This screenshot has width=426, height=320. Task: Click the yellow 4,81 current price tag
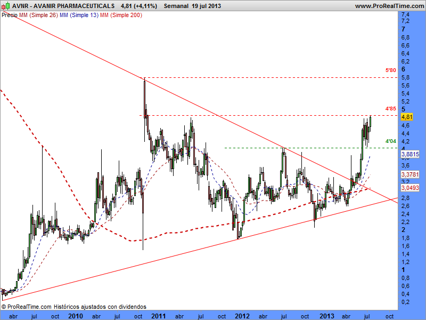click(407, 117)
